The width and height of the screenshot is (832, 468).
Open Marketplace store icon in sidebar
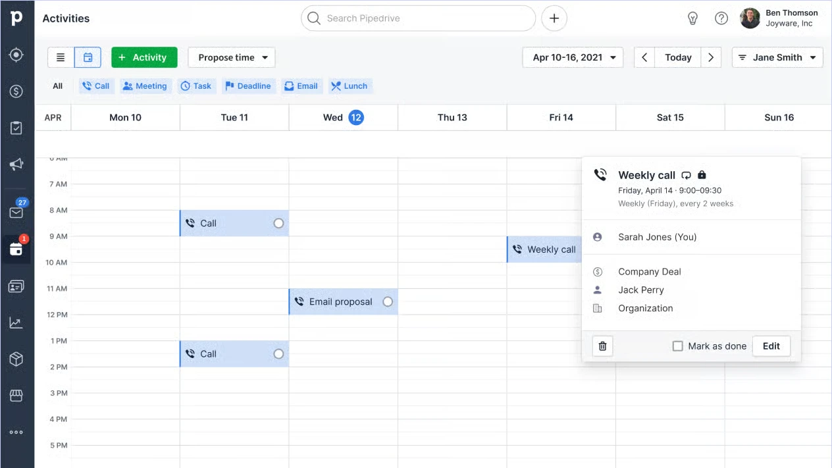[16, 396]
